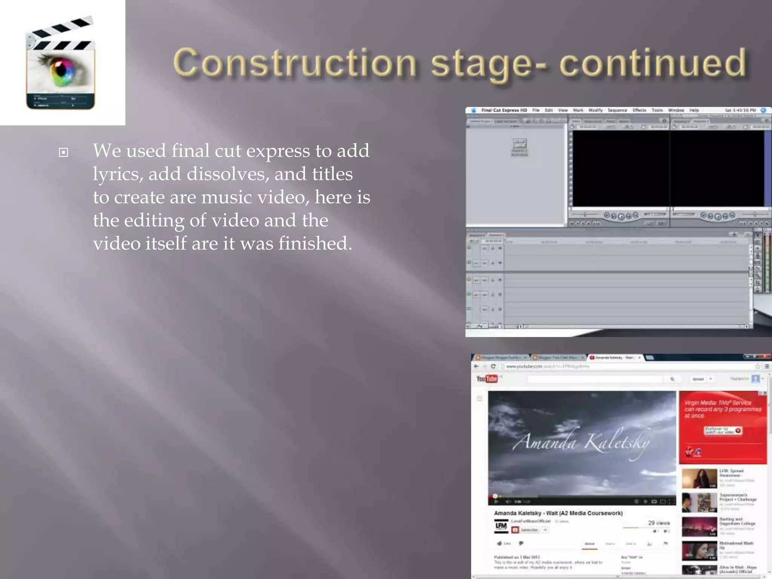Open the About tab under the video
The width and height of the screenshot is (772, 579).
click(590, 544)
